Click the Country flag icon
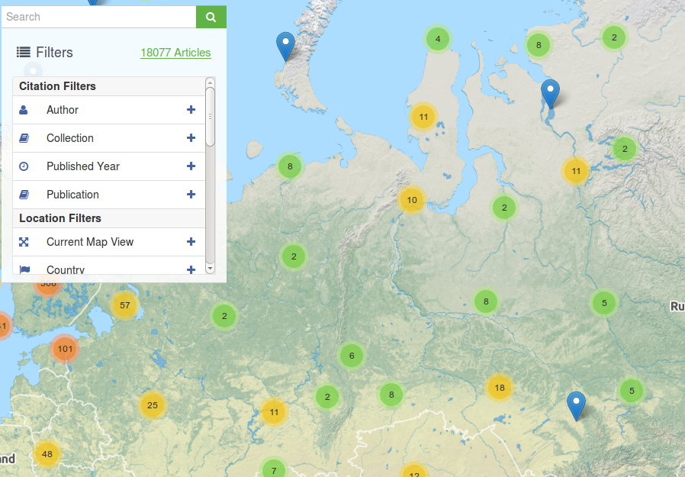Image resolution: width=685 pixels, height=477 pixels. pyautogui.click(x=24, y=269)
